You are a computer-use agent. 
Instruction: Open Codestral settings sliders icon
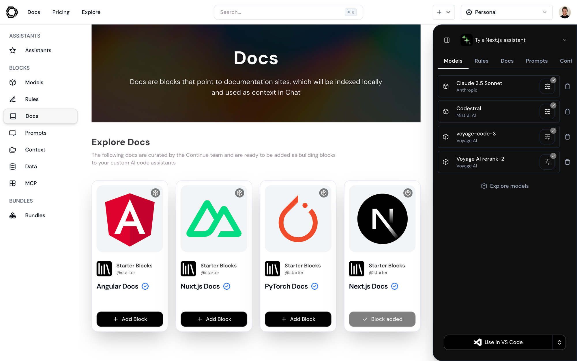point(547,112)
